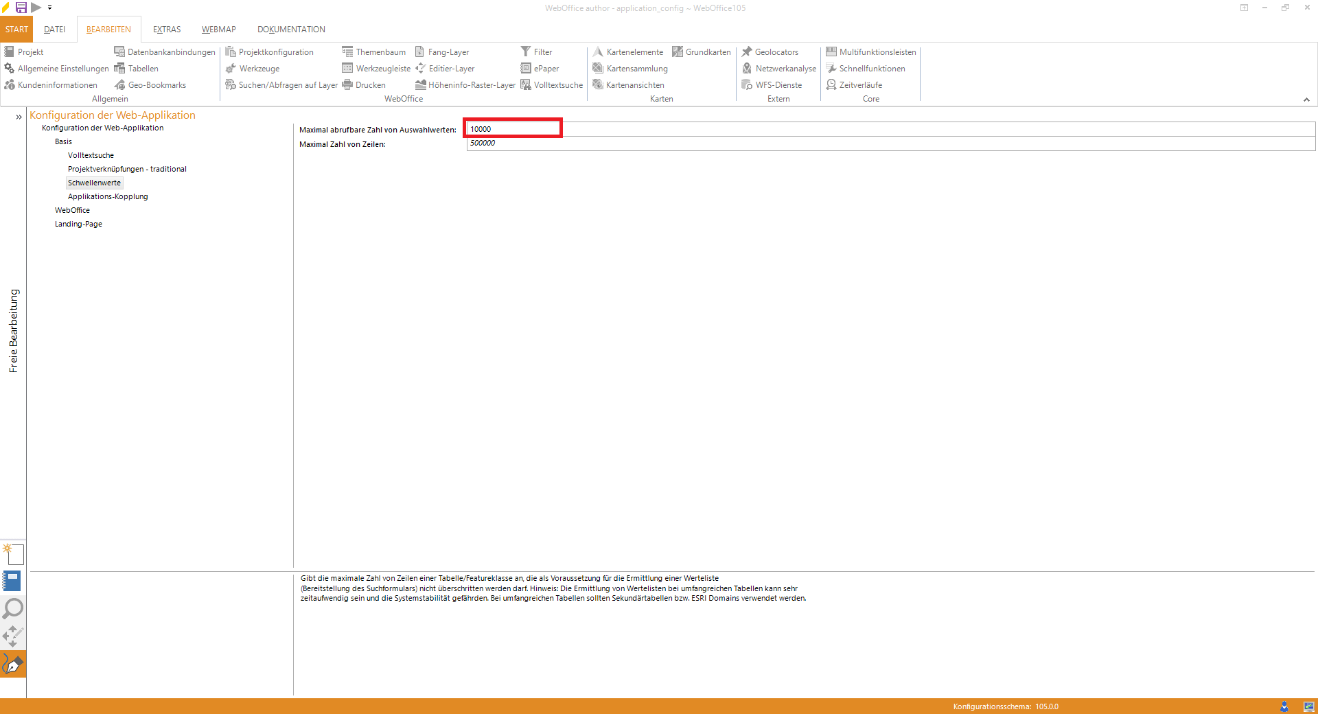This screenshot has height=714, width=1318.
Task: Click the magnifier search icon in left sidebar
Action: pyautogui.click(x=13, y=608)
